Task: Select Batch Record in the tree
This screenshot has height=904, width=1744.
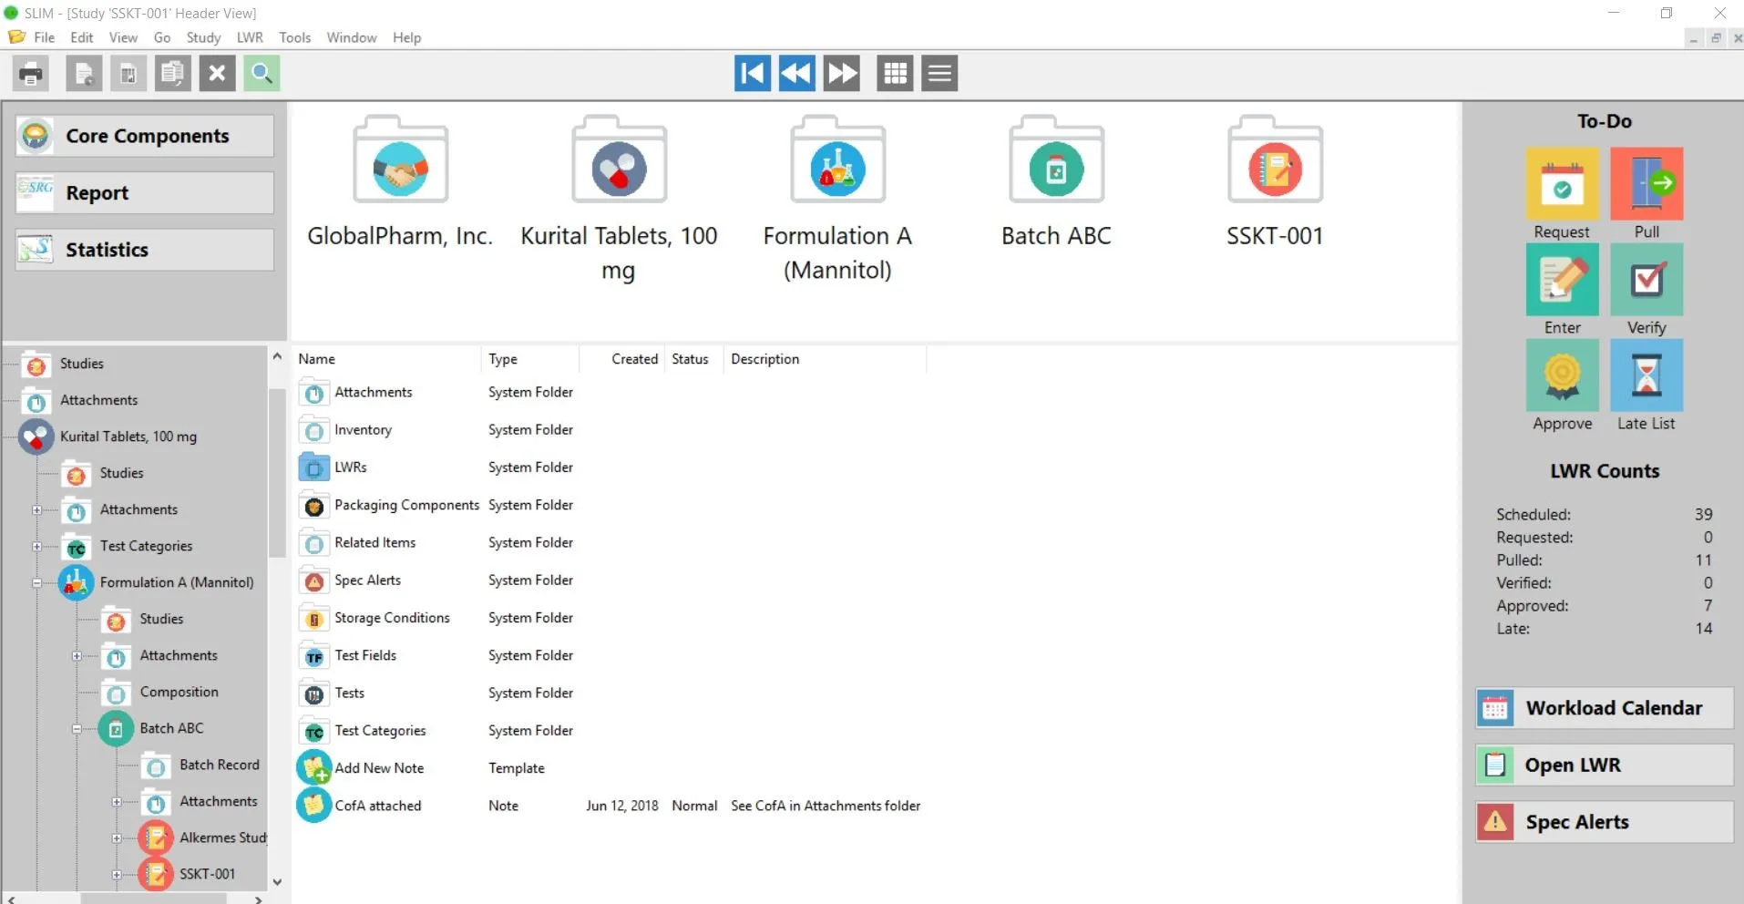Action: [x=219, y=765]
